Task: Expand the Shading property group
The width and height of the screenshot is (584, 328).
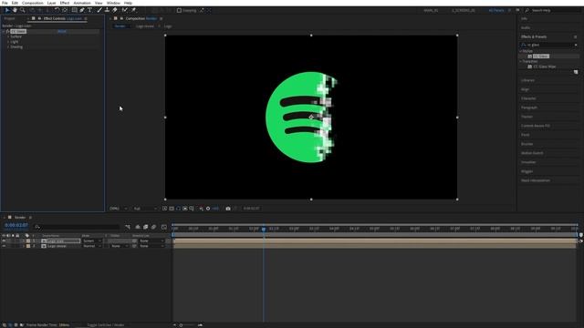Action: pos(8,47)
